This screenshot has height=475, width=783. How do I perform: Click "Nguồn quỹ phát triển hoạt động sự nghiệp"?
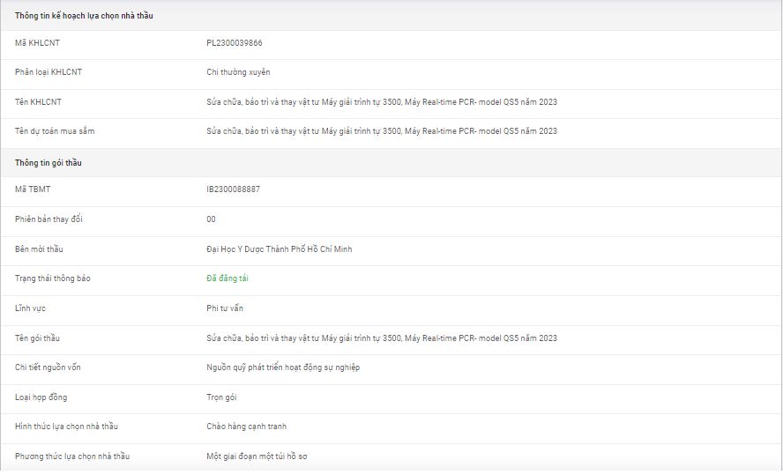[x=283, y=367]
